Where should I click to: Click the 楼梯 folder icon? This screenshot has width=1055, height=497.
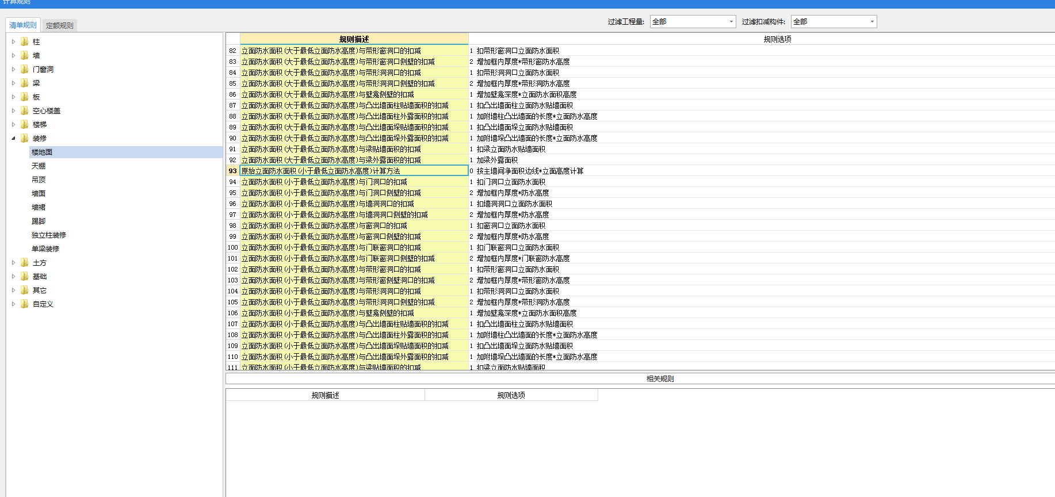click(25, 124)
